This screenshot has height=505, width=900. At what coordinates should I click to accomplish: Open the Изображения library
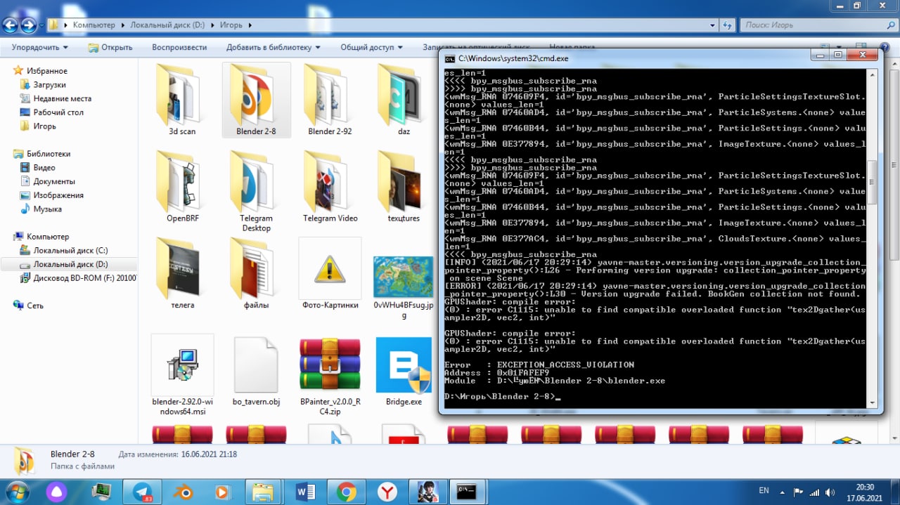pos(58,195)
